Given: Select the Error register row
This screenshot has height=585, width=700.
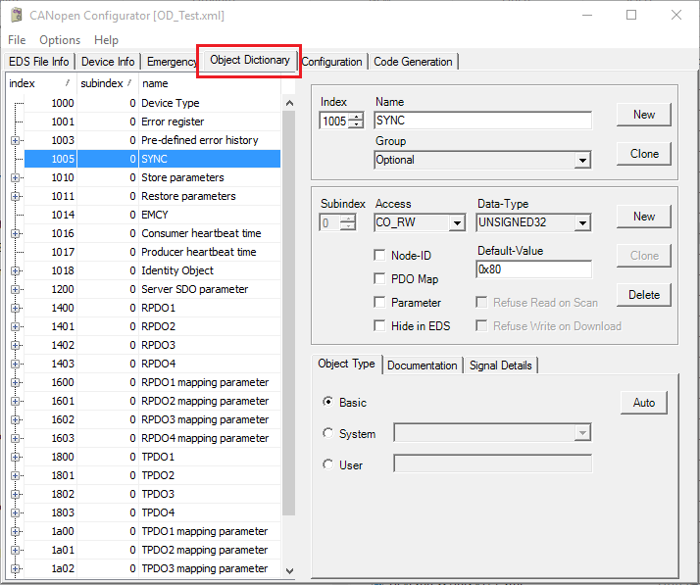Looking at the screenshot, I should pos(152,122).
